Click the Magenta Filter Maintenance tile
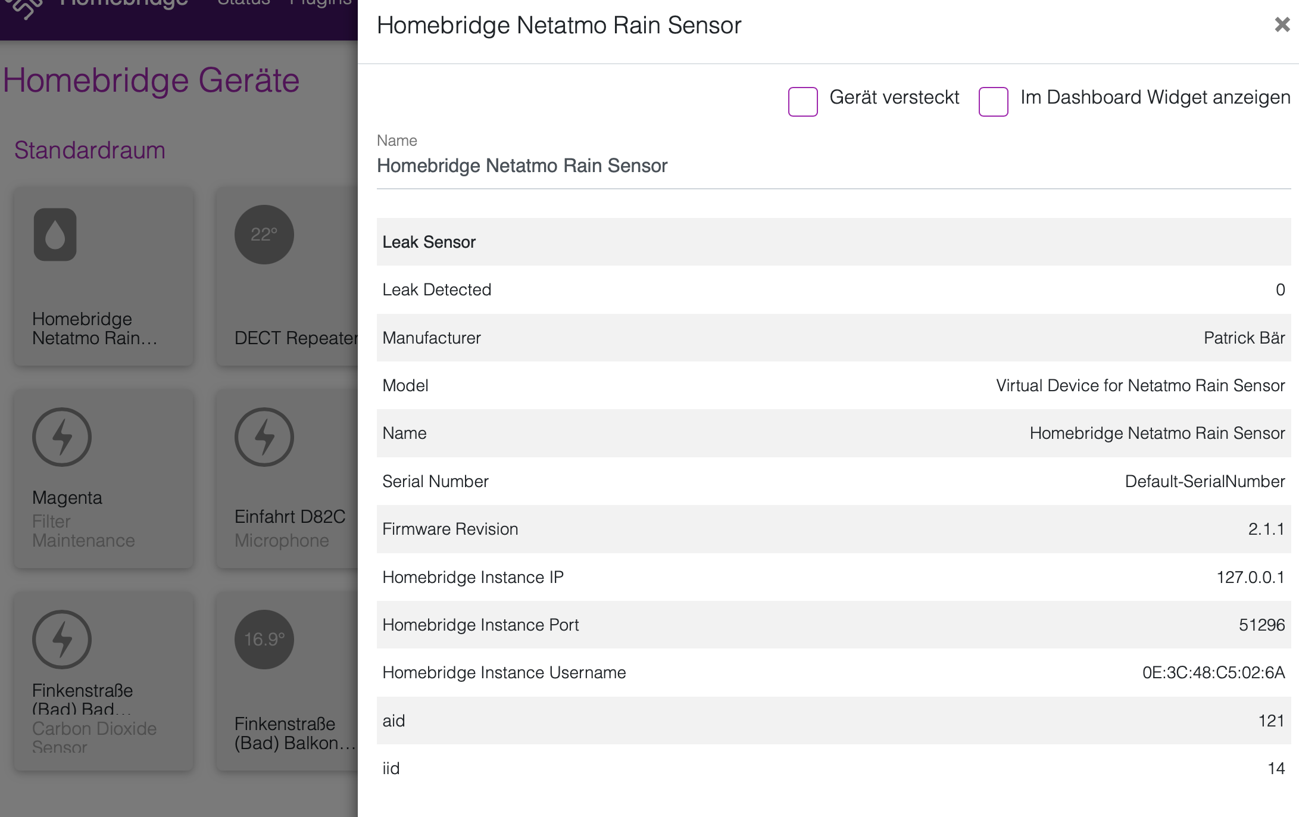Image resolution: width=1299 pixels, height=817 pixels. (104, 479)
